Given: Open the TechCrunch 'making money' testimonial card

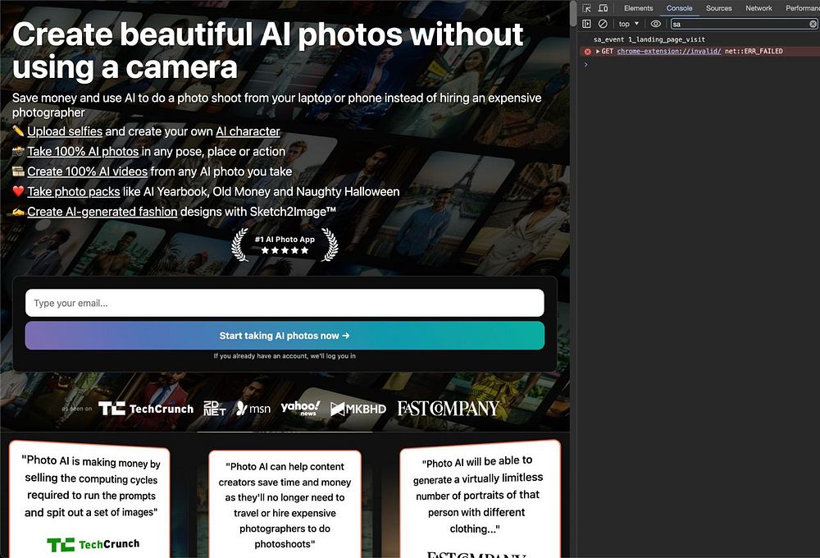Looking at the screenshot, I should [x=90, y=499].
